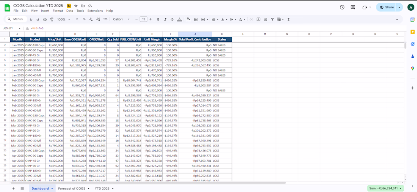This screenshot has width=417, height=192.
Task: Star the document
Action: (x=76, y=6)
